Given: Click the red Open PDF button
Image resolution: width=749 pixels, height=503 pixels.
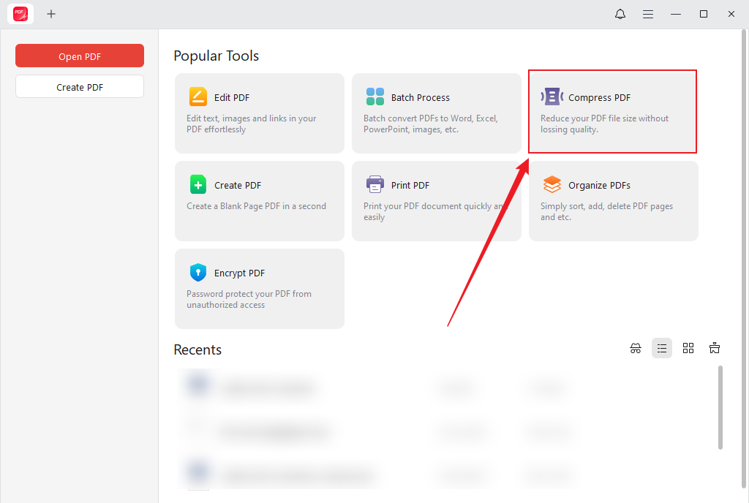Looking at the screenshot, I should click(79, 56).
